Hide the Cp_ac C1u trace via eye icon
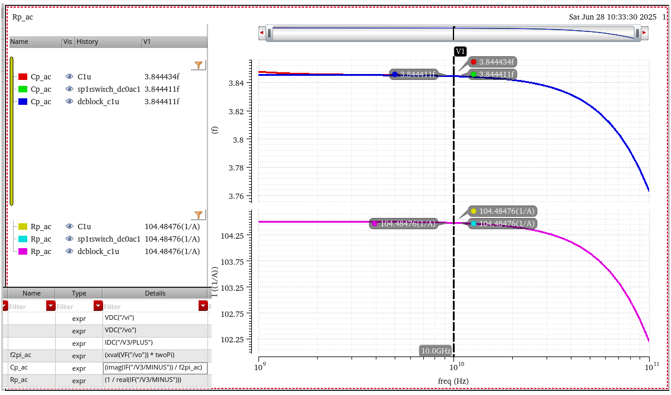 pyautogui.click(x=69, y=77)
